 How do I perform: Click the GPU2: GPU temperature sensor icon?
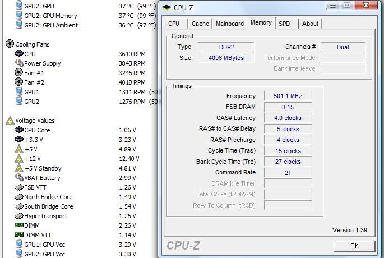point(18,6)
